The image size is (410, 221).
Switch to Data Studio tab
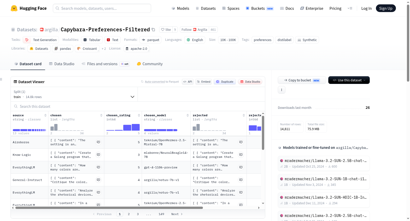[x=62, y=64]
